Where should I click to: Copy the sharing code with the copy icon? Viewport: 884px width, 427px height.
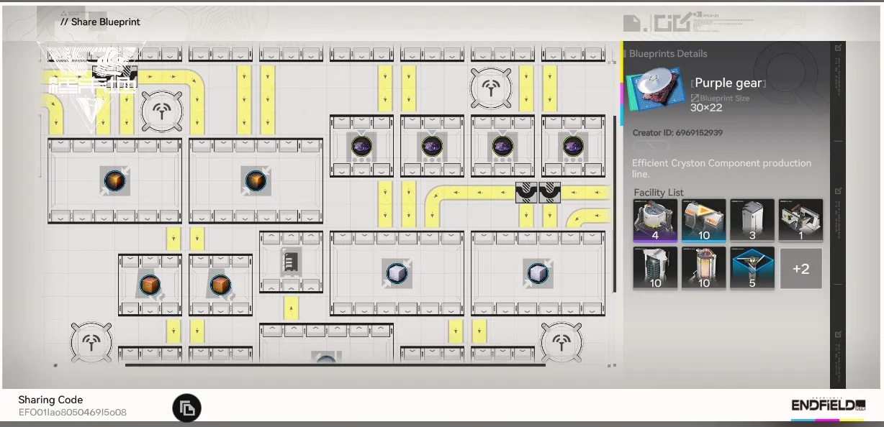click(186, 408)
